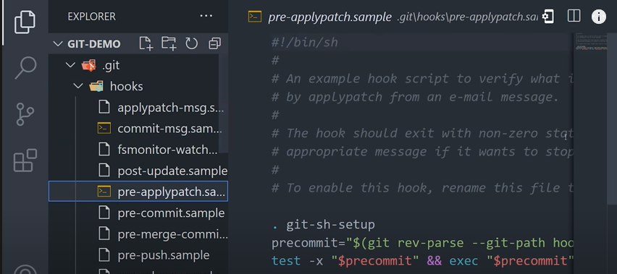Open pre-commit.sample file
Image resolution: width=617 pixels, height=274 pixels.
[x=138, y=213]
